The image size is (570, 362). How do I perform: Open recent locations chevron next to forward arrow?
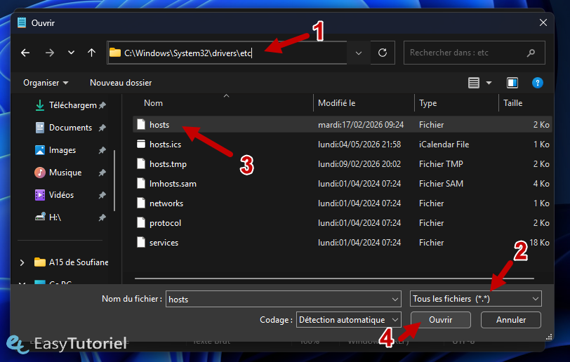[x=71, y=53]
